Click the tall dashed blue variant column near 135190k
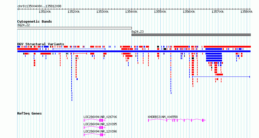The image size is (259, 138). click(x=72, y=77)
